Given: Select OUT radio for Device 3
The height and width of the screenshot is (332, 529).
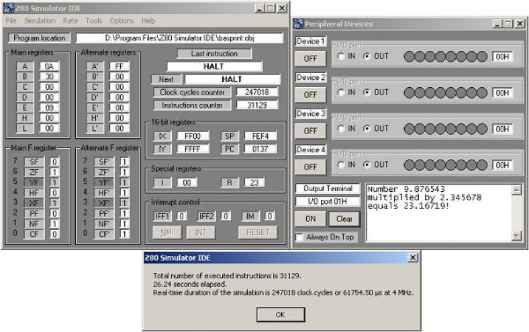Looking at the screenshot, I should point(367,128).
